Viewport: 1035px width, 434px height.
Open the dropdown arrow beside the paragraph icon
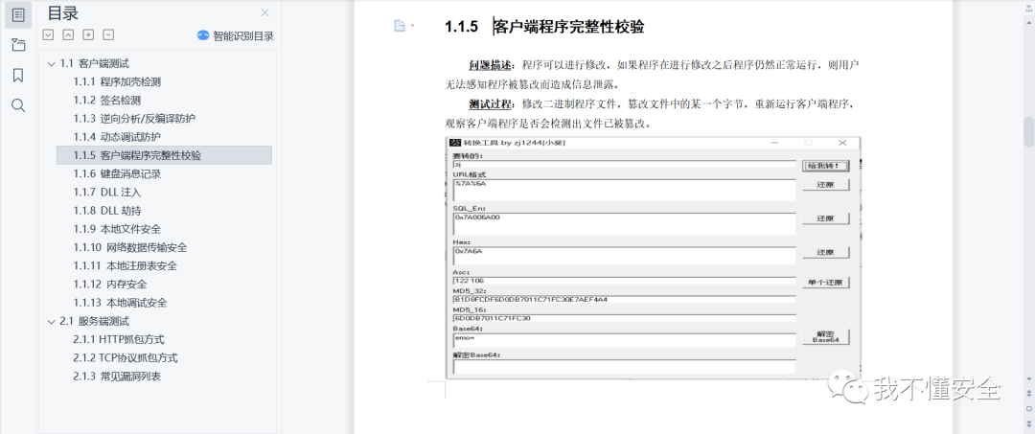point(412,26)
